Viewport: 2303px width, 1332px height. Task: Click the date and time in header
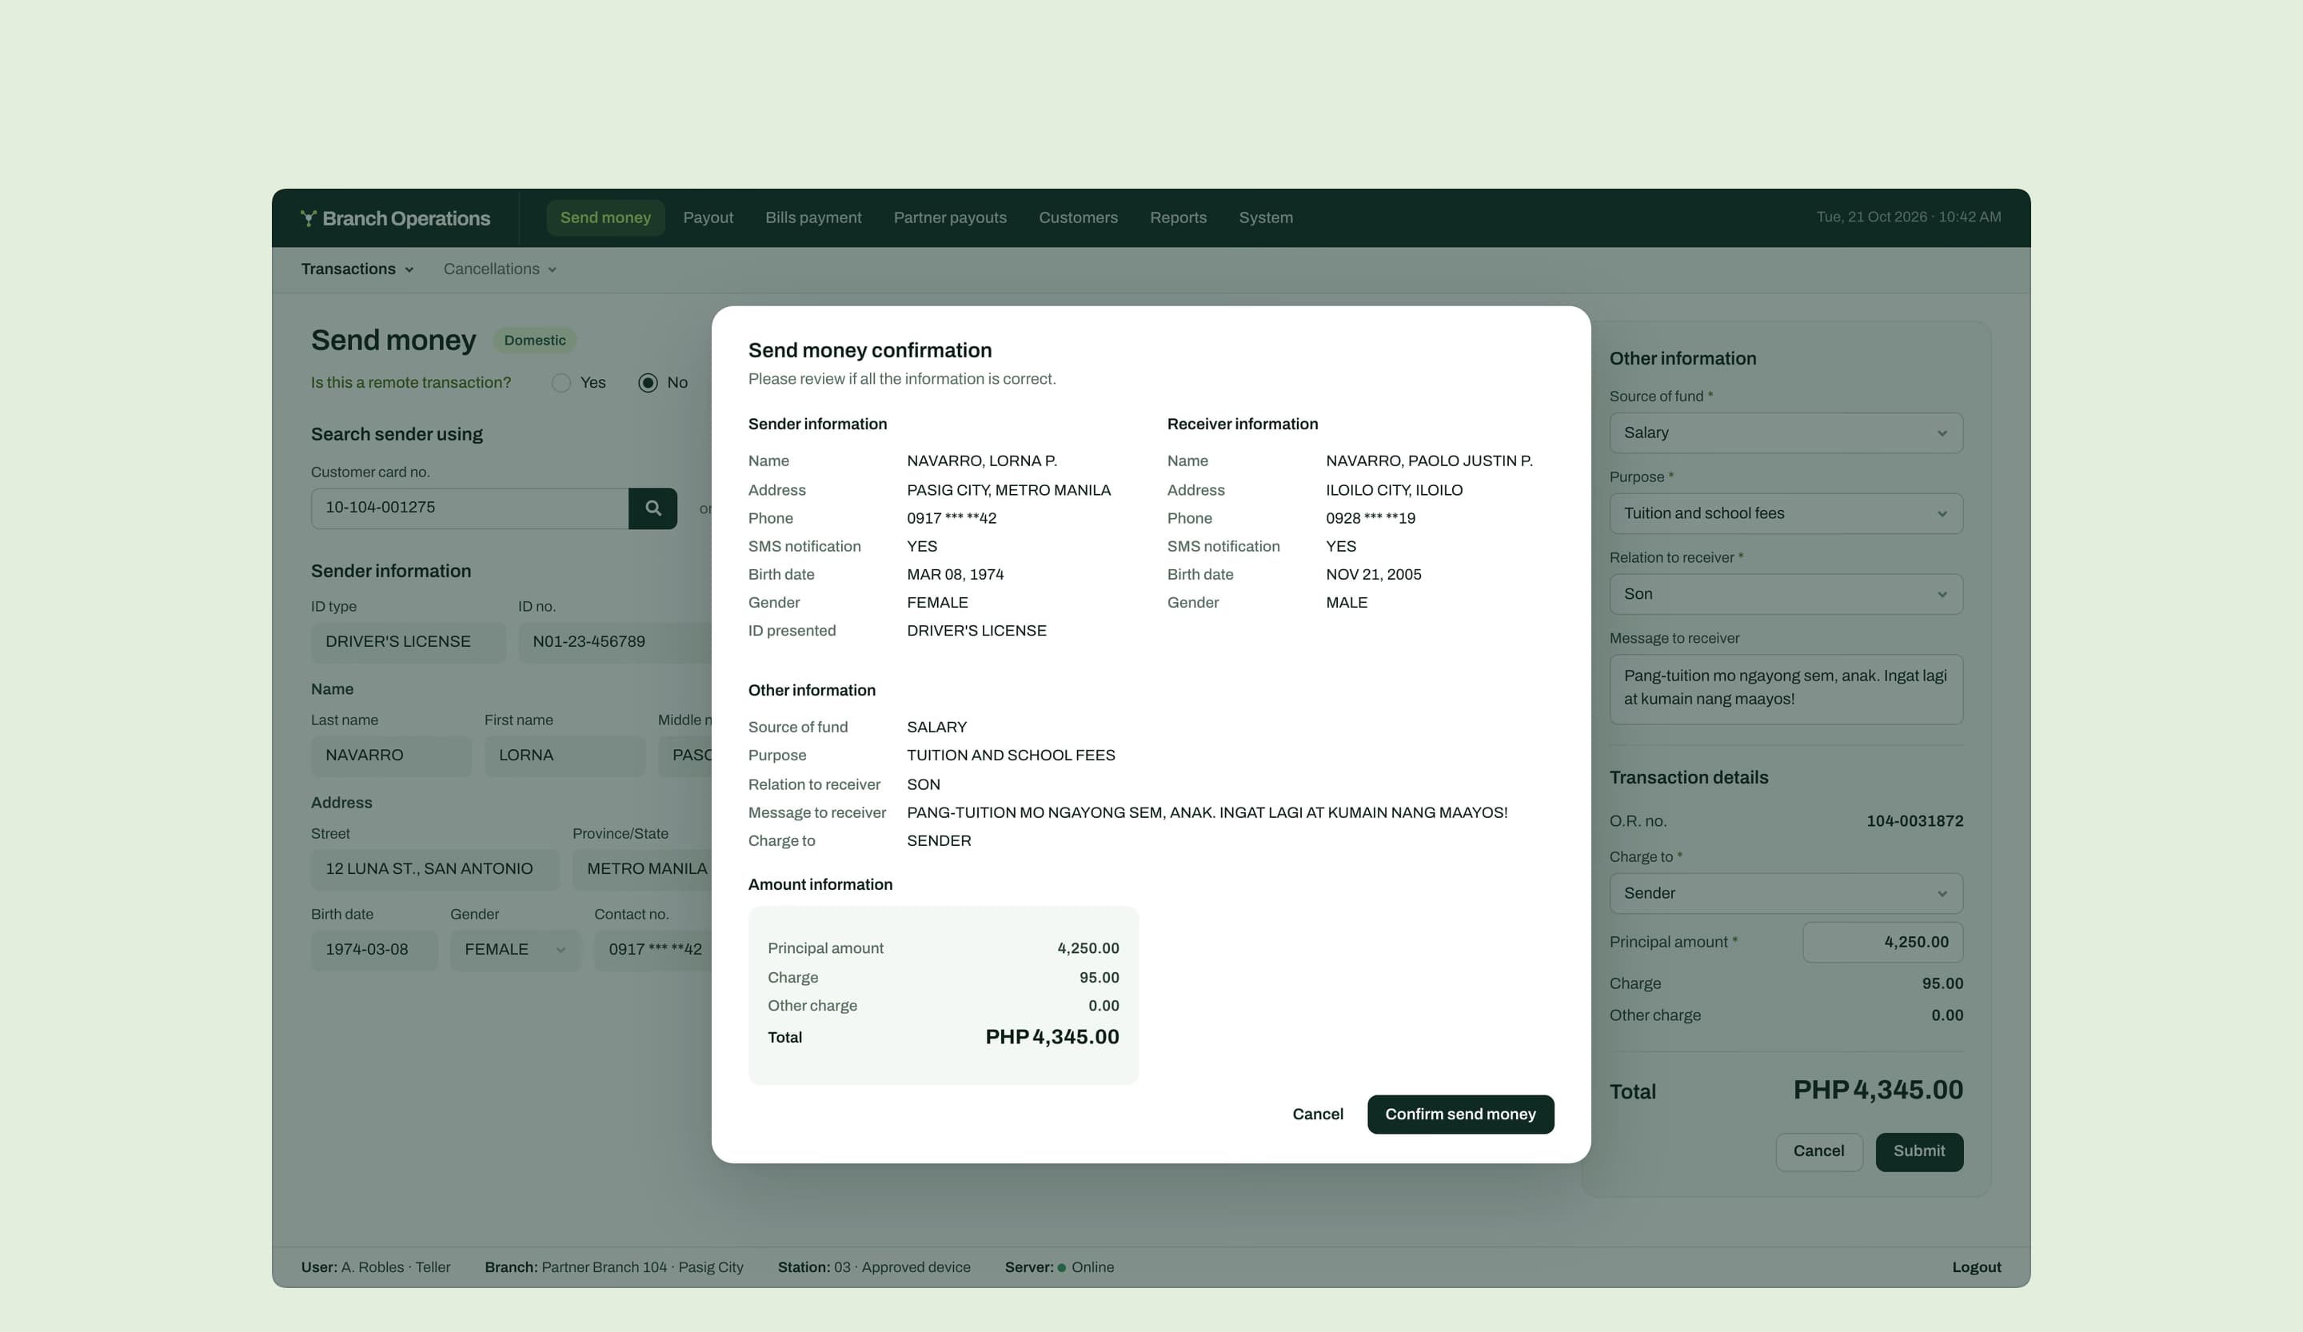(1908, 217)
